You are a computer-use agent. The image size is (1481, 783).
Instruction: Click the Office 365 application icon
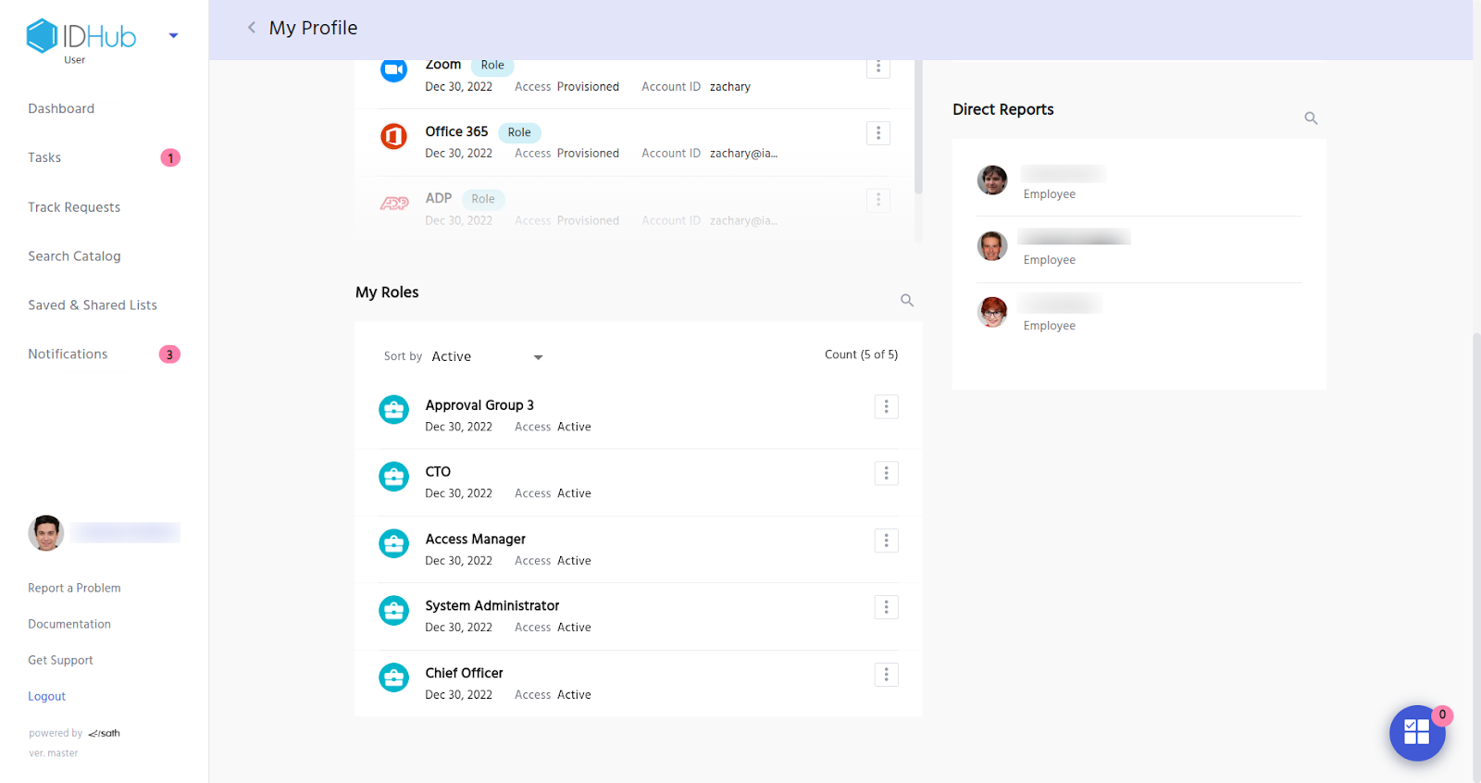(x=394, y=137)
